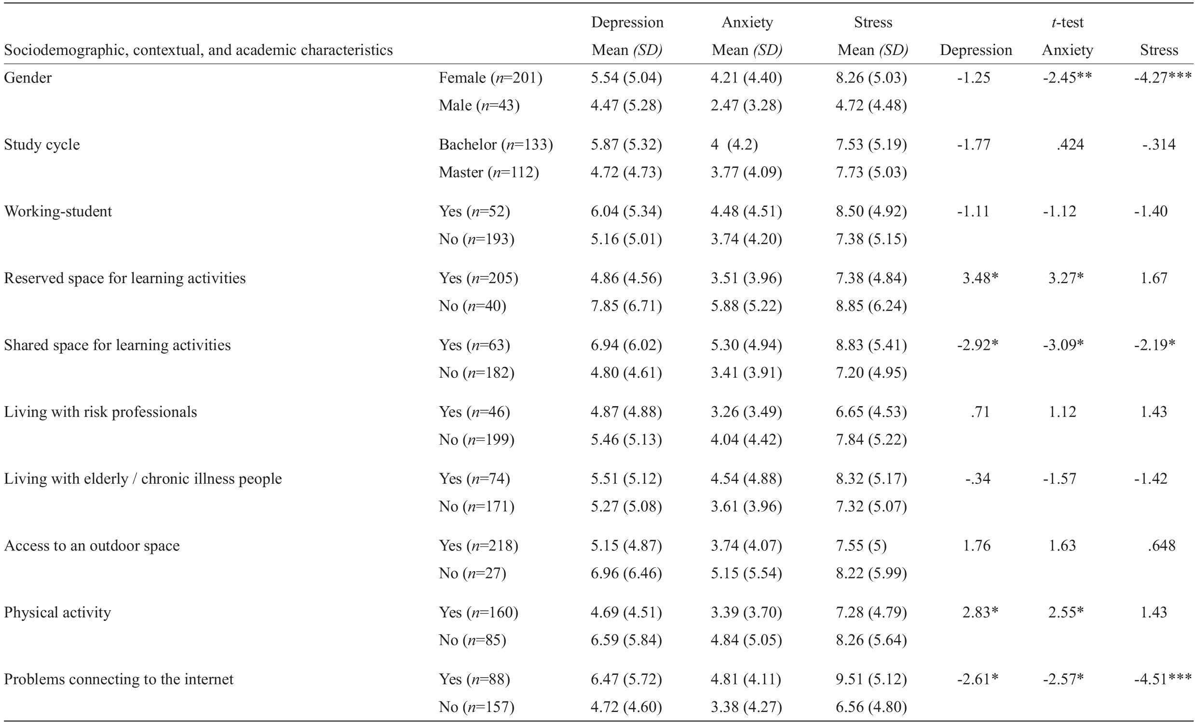Select the 'Male (n=43)' subgroup cell
The width and height of the screenshot is (1195, 725).
click(479, 106)
